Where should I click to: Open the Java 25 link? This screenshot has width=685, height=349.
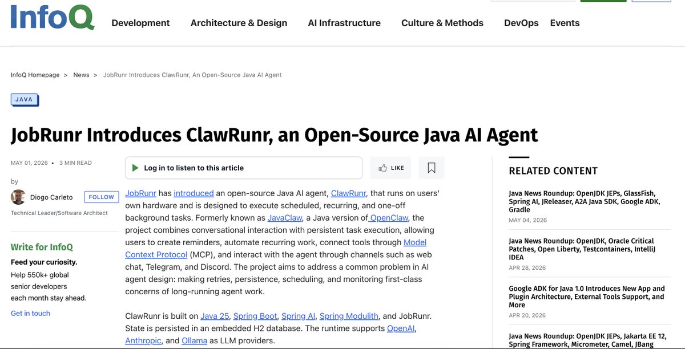click(x=215, y=316)
